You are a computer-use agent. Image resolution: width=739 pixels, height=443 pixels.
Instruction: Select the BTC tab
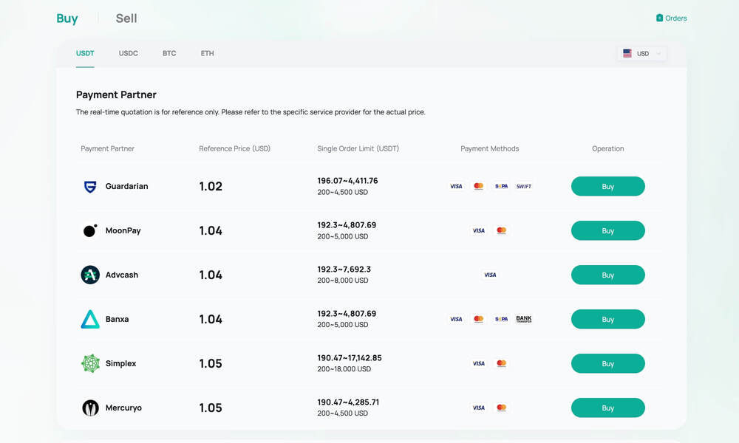point(169,53)
